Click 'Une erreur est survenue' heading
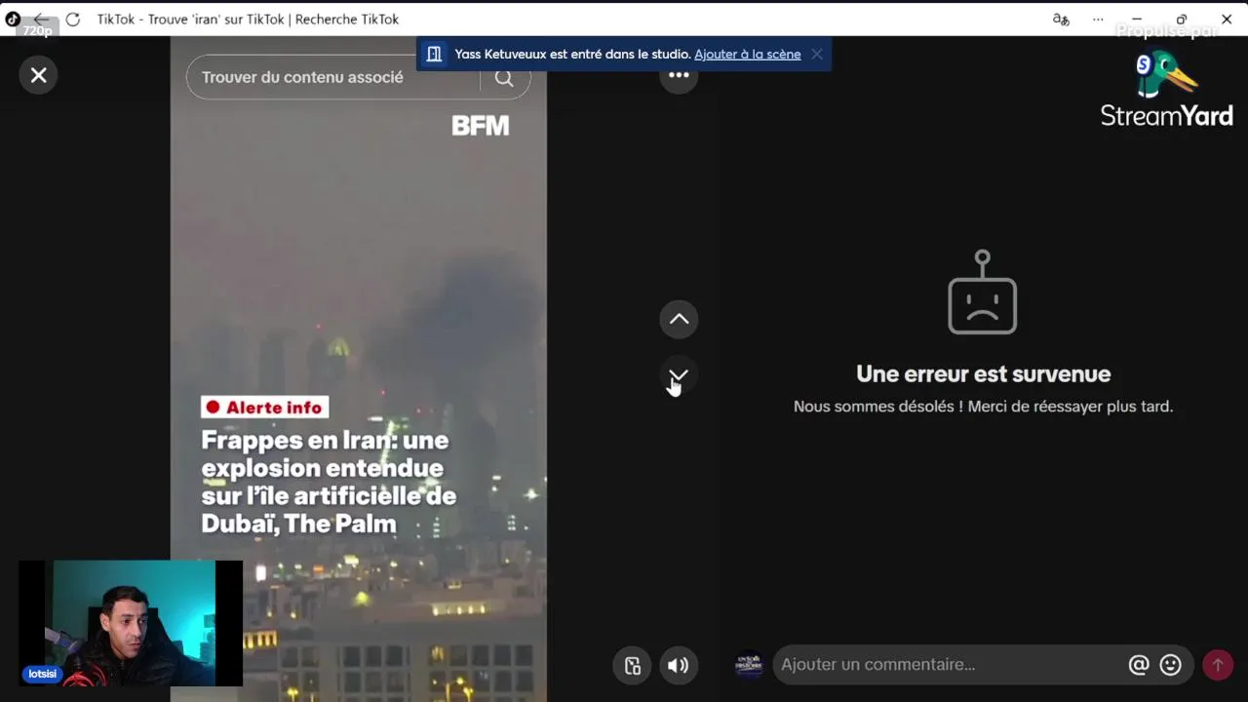The image size is (1248, 702). (983, 373)
